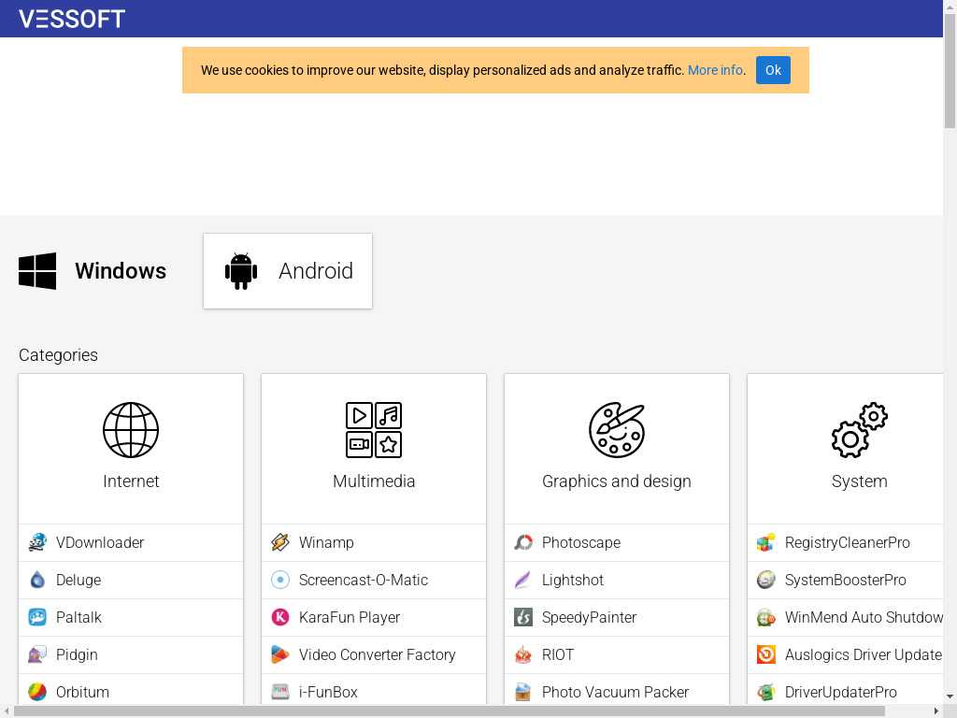Open the Photoscape link
The width and height of the screenshot is (957, 718).
click(617, 542)
